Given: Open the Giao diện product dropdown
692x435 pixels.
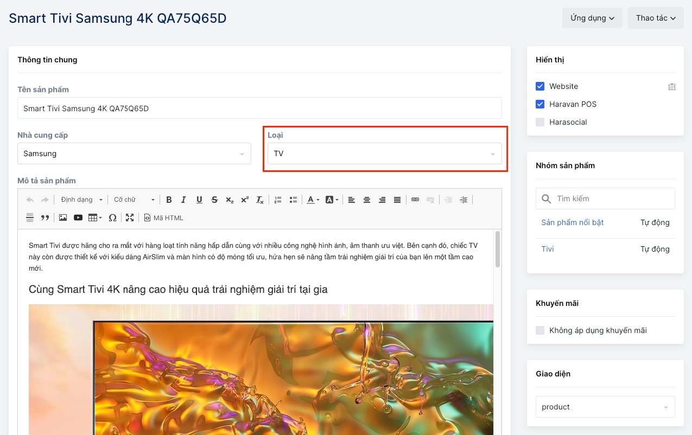Looking at the screenshot, I should 605,407.
